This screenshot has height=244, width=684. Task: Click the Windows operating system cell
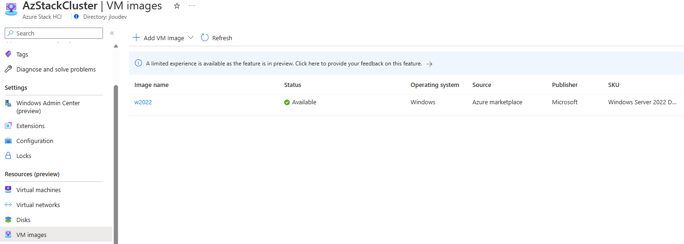click(x=423, y=102)
